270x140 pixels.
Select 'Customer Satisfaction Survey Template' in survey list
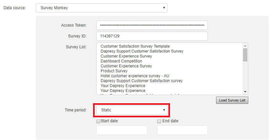[x=135, y=46]
